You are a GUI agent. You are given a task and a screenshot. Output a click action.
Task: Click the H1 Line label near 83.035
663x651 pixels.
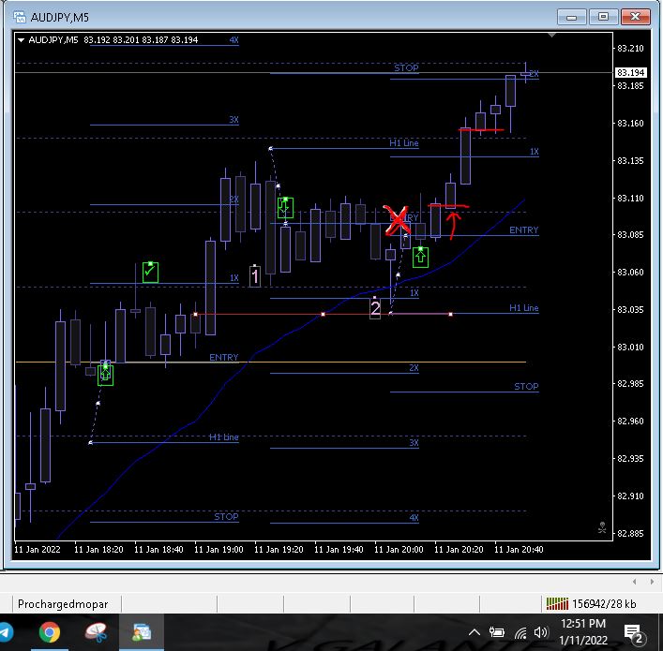click(524, 308)
